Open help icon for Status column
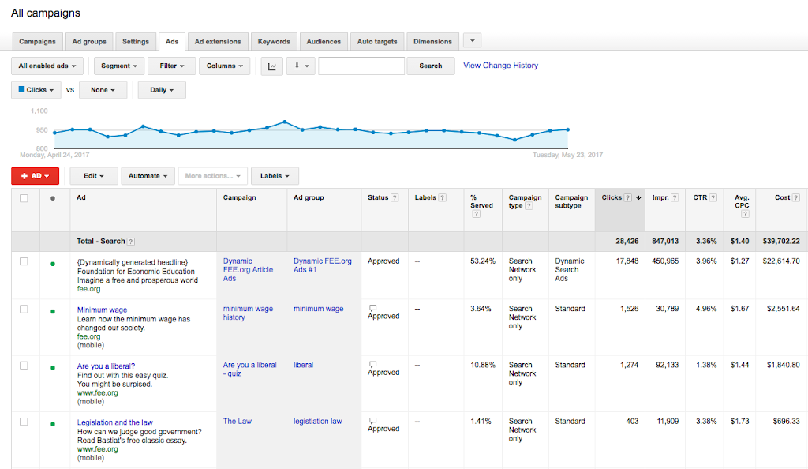This screenshot has width=808, height=469. click(x=395, y=197)
